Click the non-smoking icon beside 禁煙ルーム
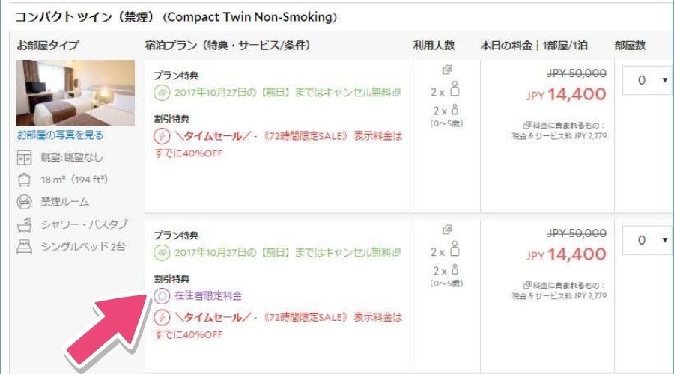 pos(23,202)
